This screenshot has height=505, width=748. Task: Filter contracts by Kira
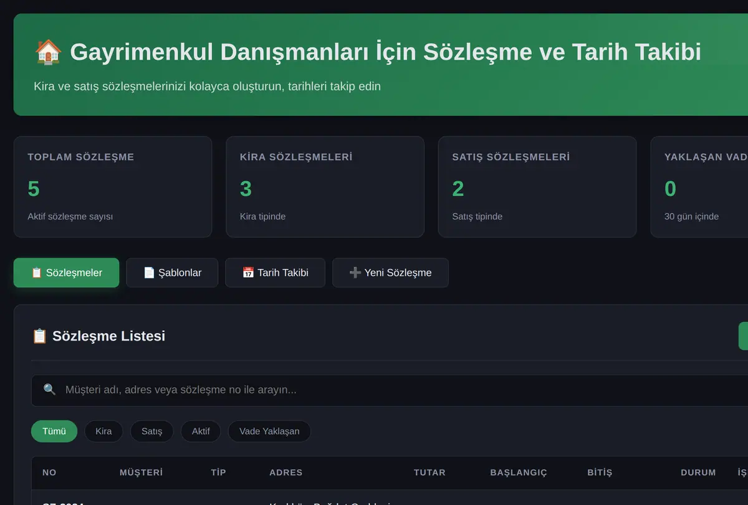103,431
